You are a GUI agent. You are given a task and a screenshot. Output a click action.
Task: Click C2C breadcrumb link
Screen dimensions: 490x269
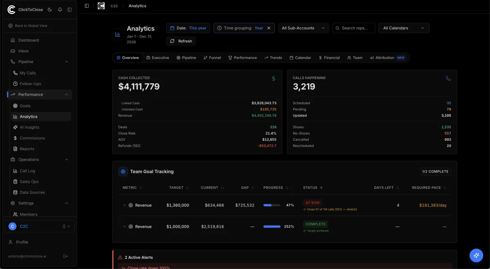[114, 6]
